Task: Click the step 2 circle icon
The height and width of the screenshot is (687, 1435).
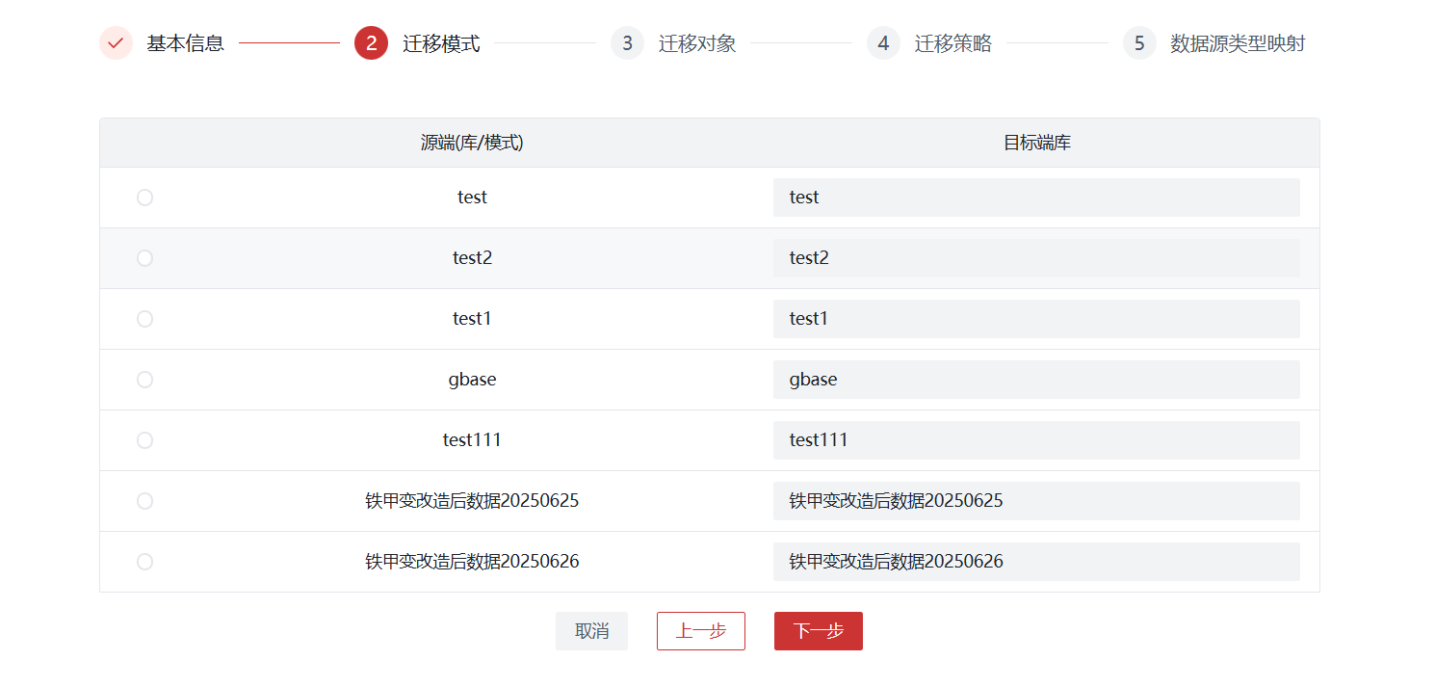Action: [371, 43]
